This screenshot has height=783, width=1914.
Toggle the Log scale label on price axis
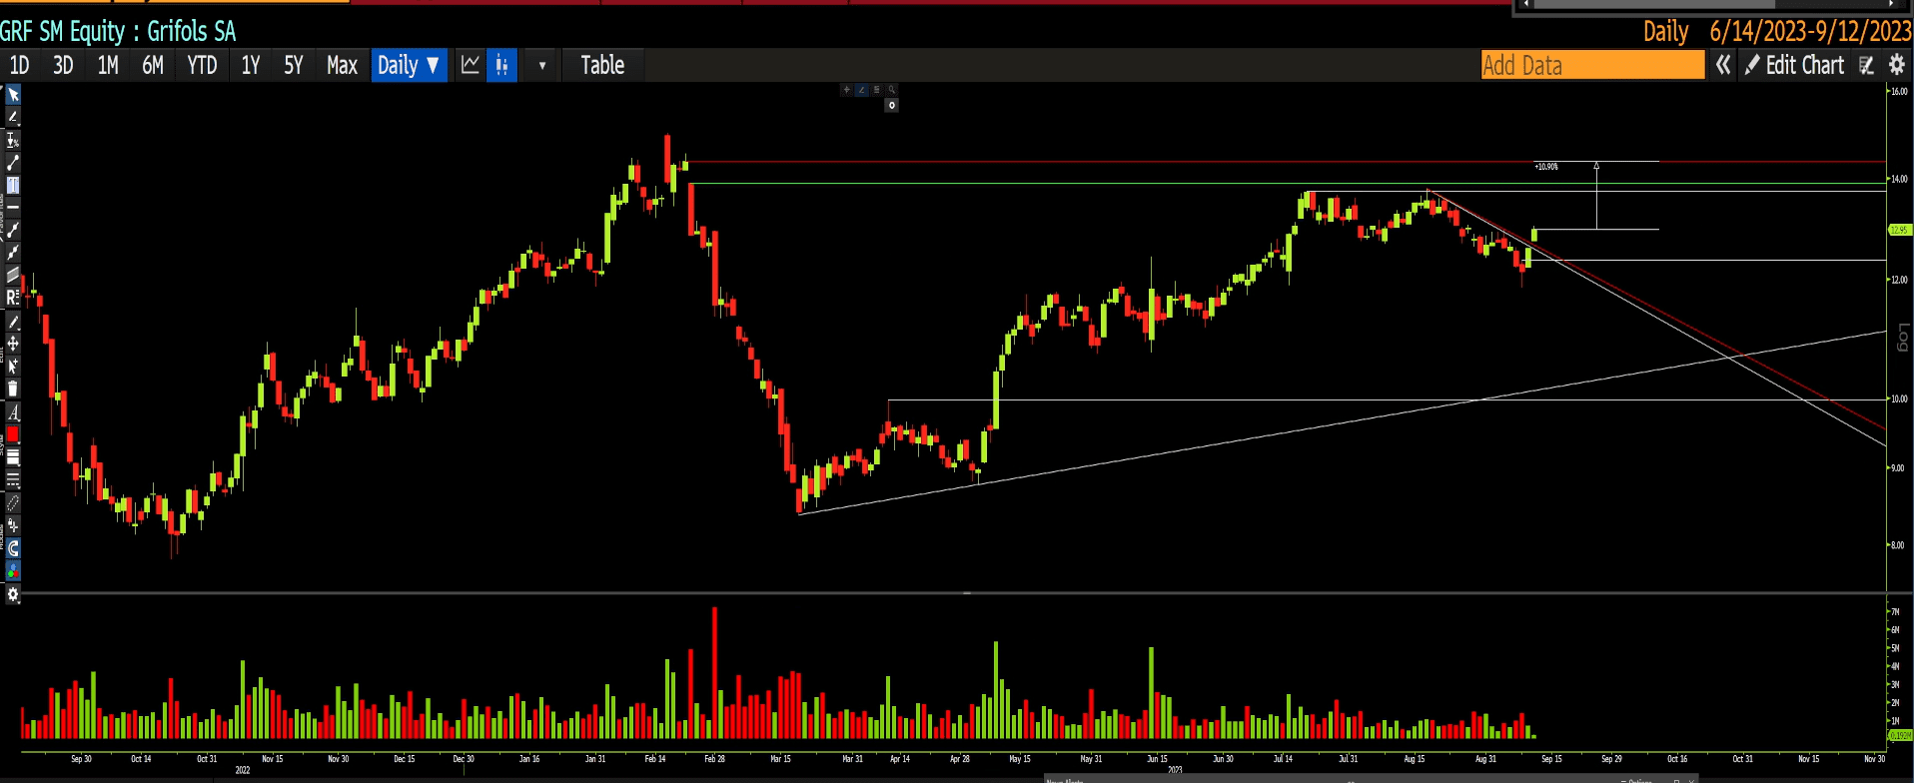click(x=1902, y=338)
